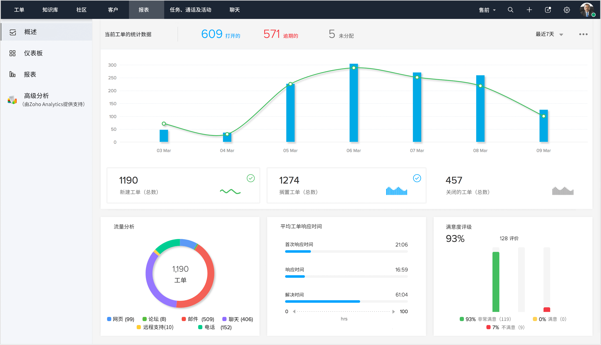Toggle the checkmark on the 1190 新建工单 card
Image resolution: width=601 pixels, height=345 pixels.
pyautogui.click(x=250, y=178)
